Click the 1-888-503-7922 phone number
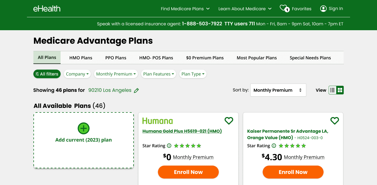This screenshot has height=185, width=377. 202,24
